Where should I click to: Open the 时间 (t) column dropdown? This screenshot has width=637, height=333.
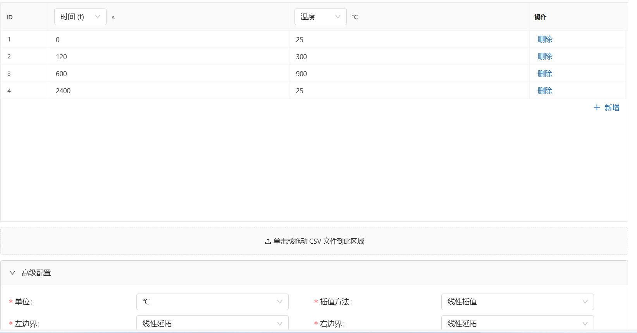coord(80,17)
